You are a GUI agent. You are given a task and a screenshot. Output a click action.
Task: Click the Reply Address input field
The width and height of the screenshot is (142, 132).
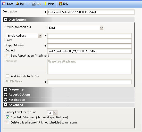pyautogui.click(x=89, y=46)
